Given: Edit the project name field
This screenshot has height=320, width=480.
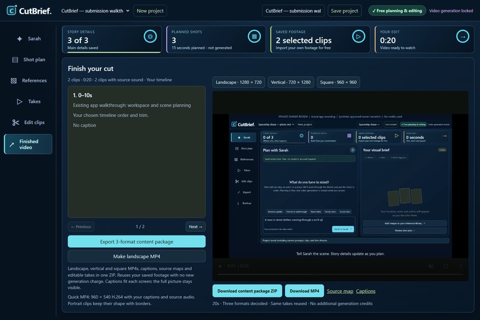Looking at the screenshot, I should 293,11.
